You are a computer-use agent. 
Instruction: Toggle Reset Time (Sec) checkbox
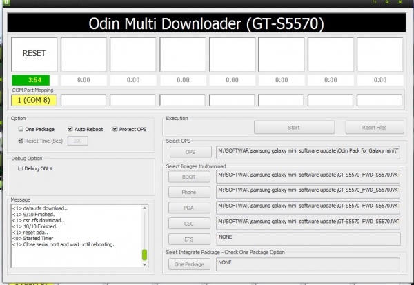point(21,141)
